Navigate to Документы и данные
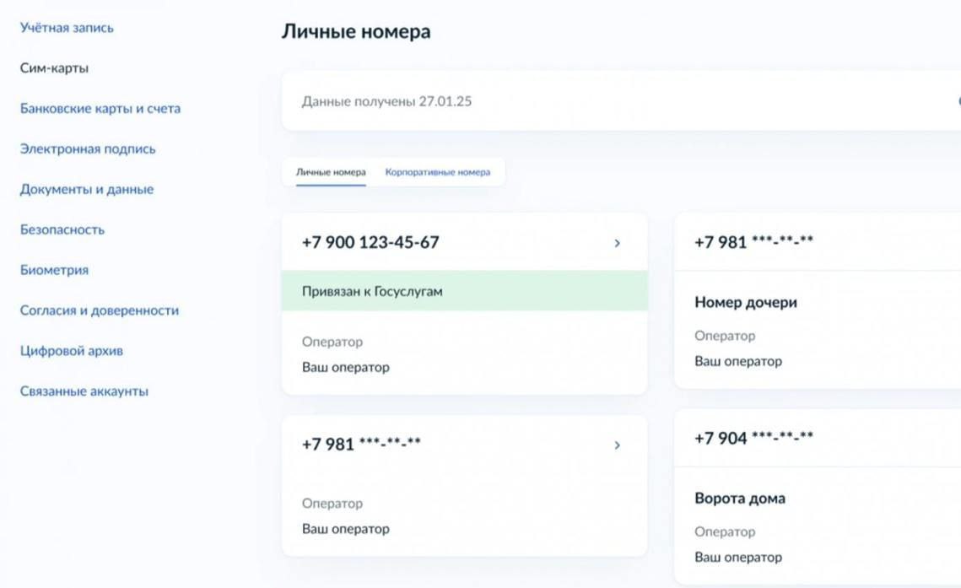The image size is (961, 588). (87, 190)
